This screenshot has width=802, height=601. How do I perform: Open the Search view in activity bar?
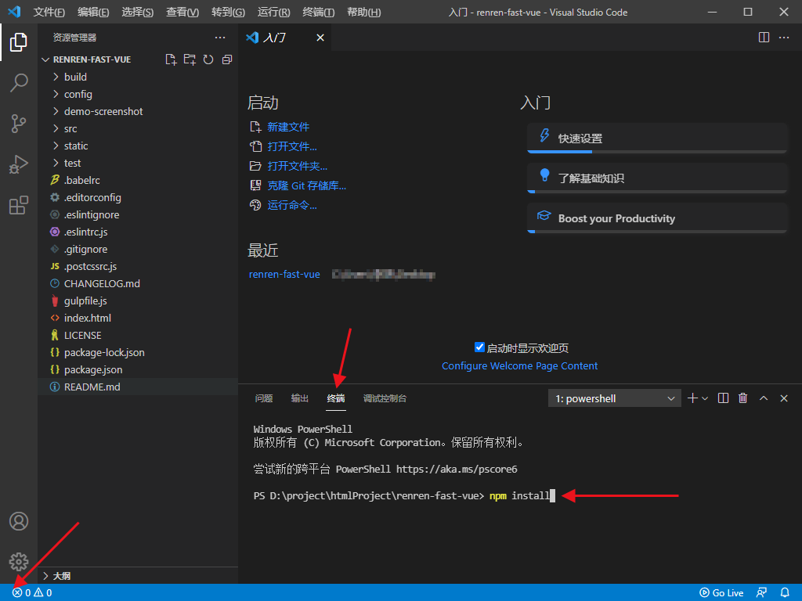pyautogui.click(x=19, y=83)
